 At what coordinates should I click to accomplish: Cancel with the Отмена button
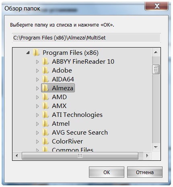[x=145, y=172]
